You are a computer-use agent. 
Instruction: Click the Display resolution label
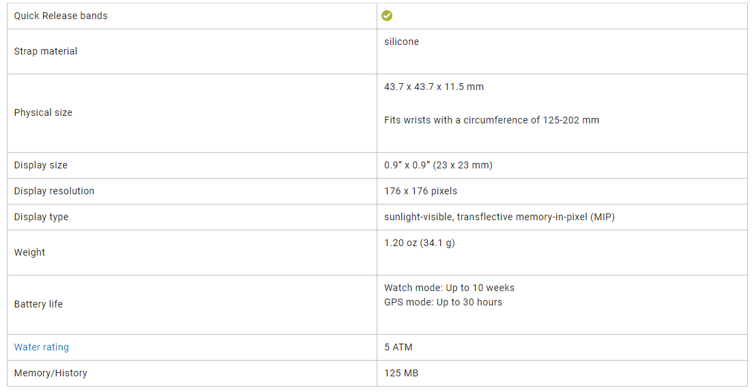pyautogui.click(x=55, y=191)
